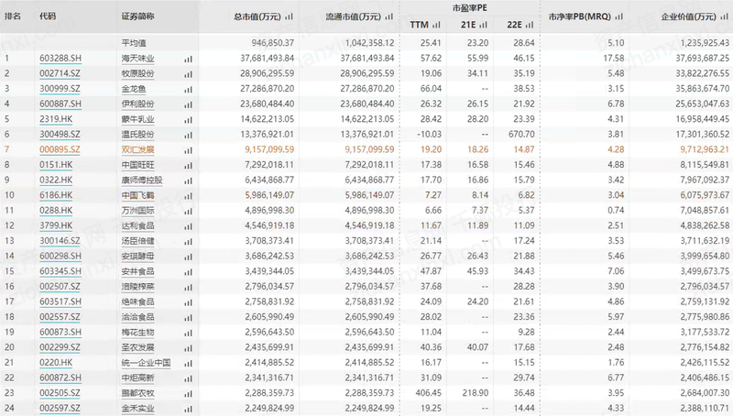Open stock code 0151.HK link
The image size is (733, 416).
56,165
